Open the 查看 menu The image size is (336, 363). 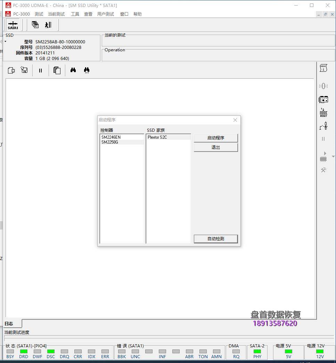[x=88, y=14]
